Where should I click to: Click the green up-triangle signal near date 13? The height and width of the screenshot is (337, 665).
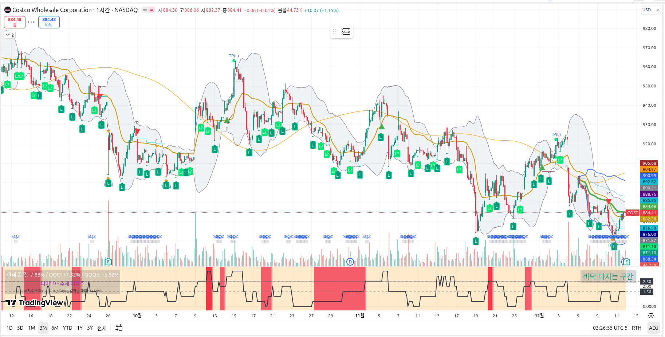click(227, 120)
